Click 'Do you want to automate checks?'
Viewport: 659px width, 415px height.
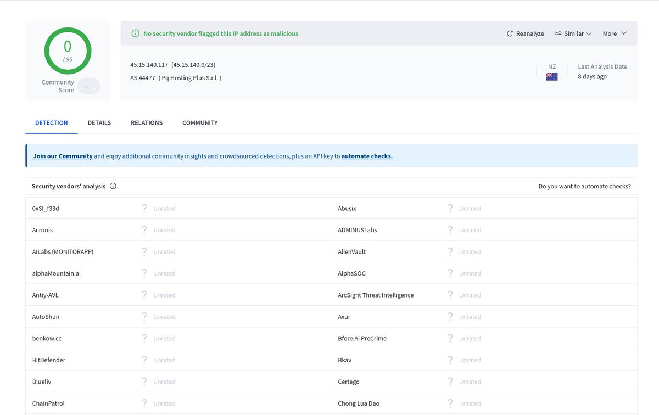[585, 186]
